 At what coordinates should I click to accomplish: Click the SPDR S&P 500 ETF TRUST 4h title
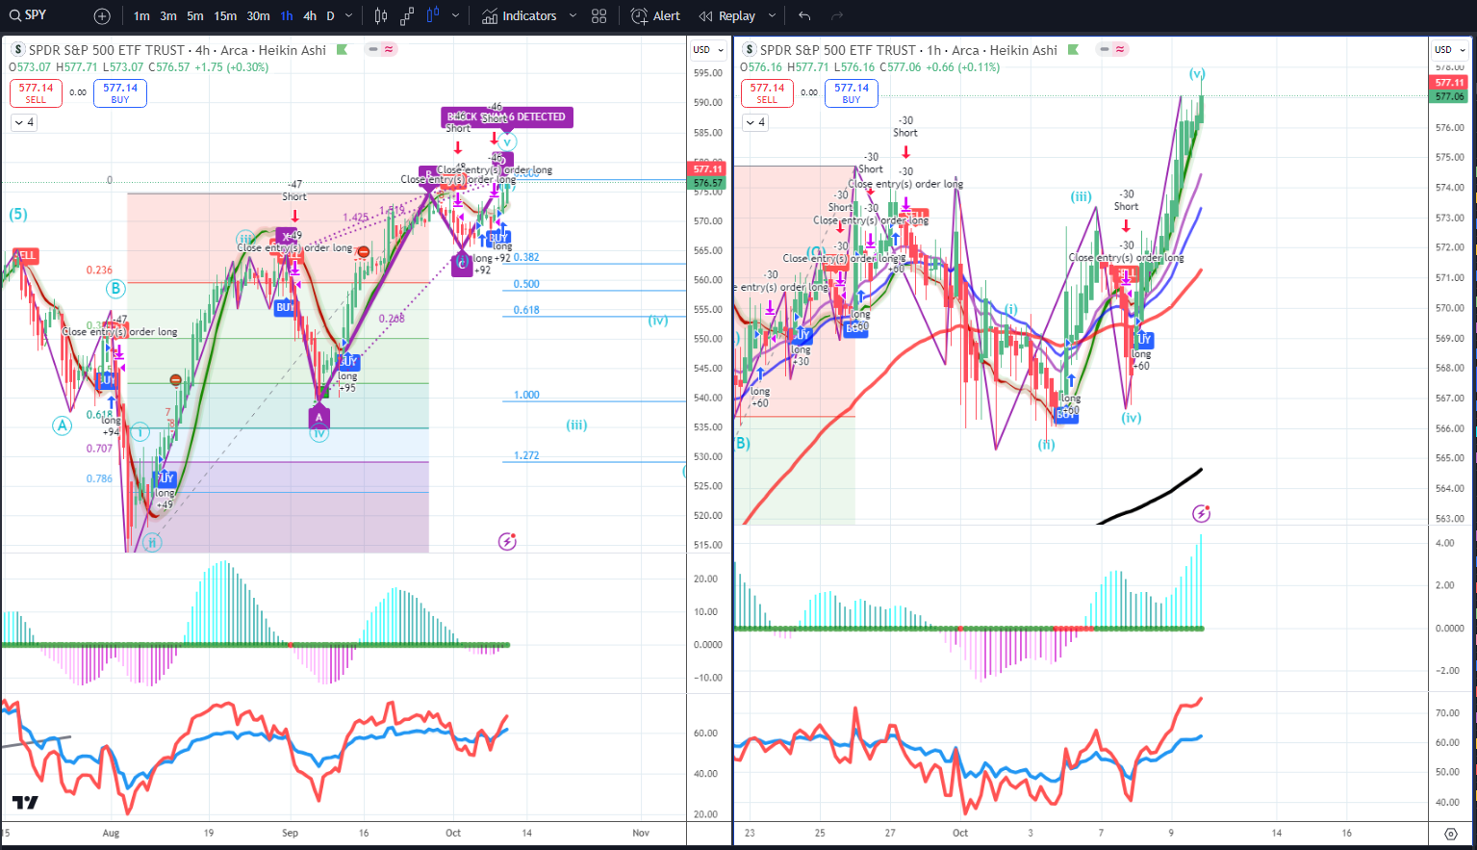tap(177, 50)
